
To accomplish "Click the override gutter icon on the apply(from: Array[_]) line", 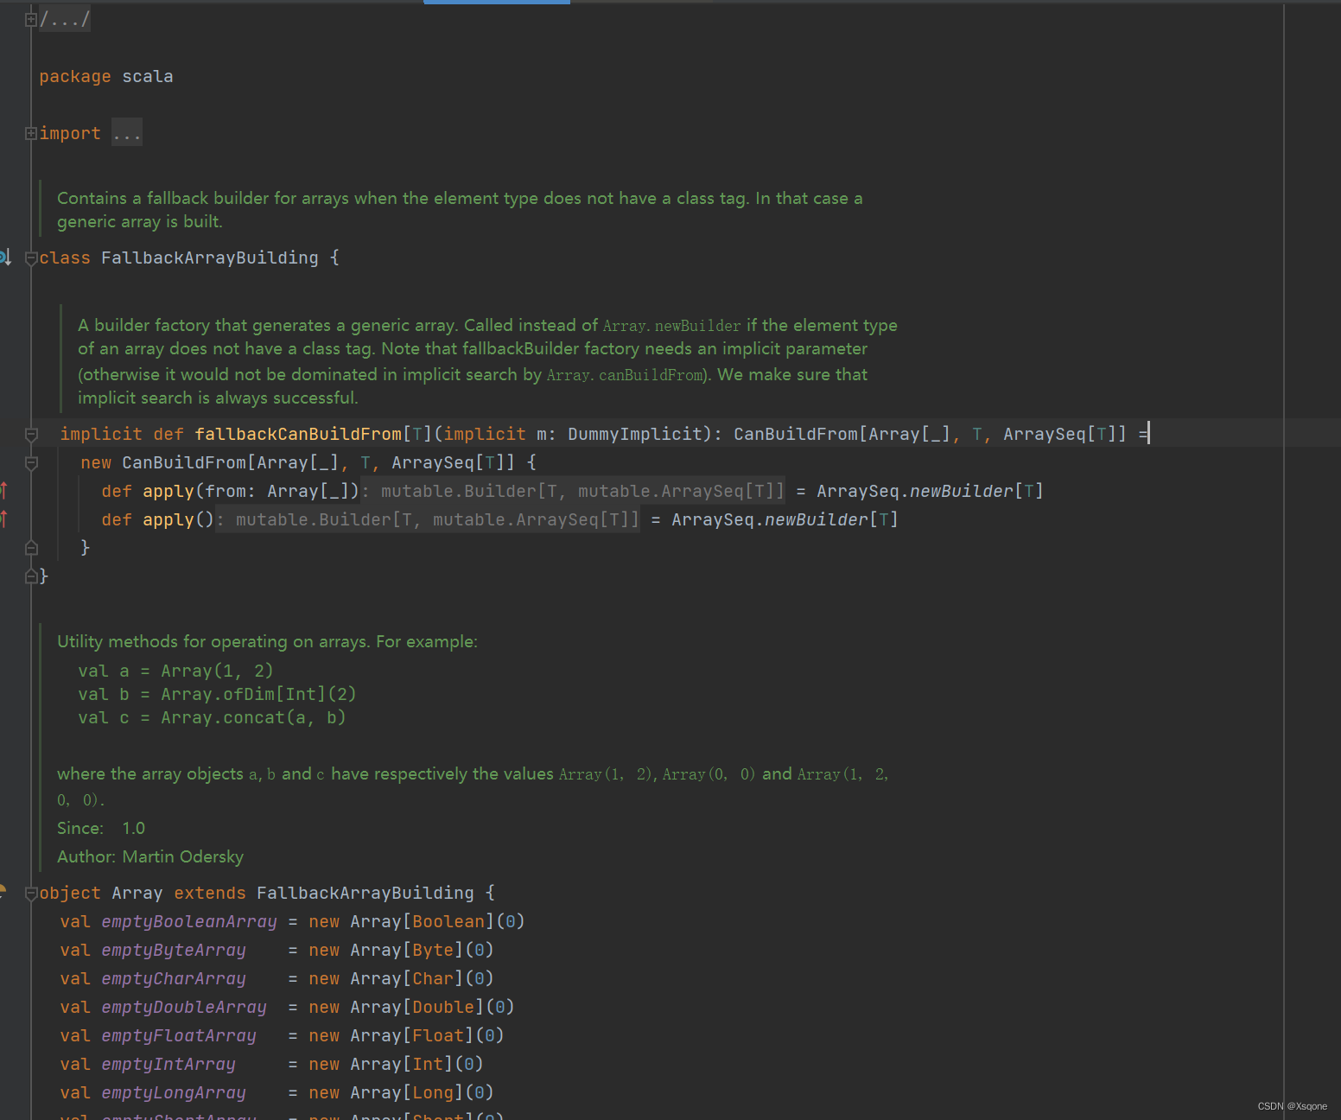I will (x=4, y=491).
